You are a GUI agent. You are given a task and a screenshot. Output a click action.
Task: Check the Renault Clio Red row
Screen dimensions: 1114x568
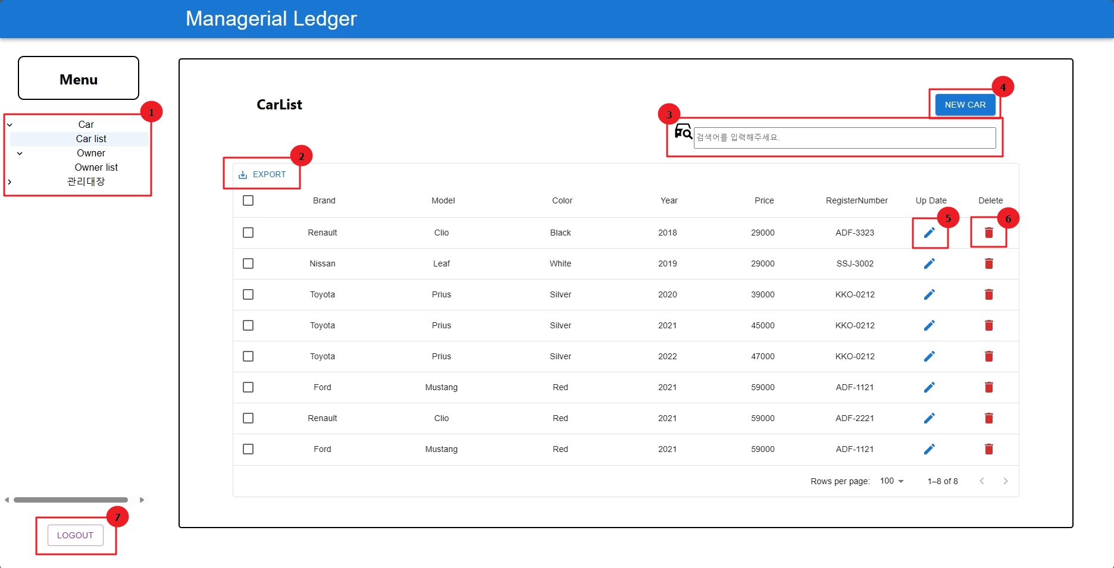(x=248, y=418)
